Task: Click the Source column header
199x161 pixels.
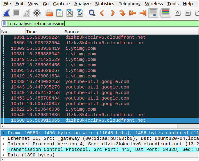Action: [x=72, y=32]
